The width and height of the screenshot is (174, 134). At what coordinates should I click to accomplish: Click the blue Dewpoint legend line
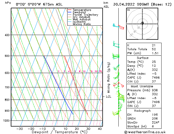(70, 12)
